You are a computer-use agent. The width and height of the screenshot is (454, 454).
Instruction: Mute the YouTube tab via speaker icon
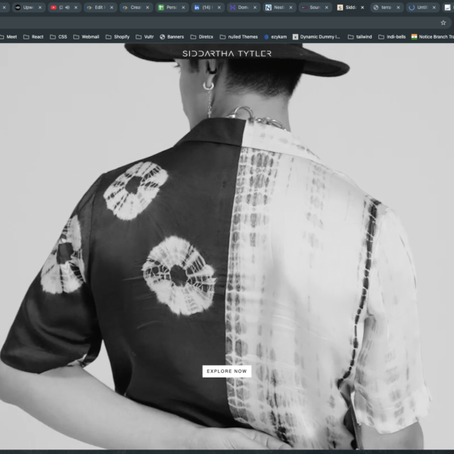point(67,8)
